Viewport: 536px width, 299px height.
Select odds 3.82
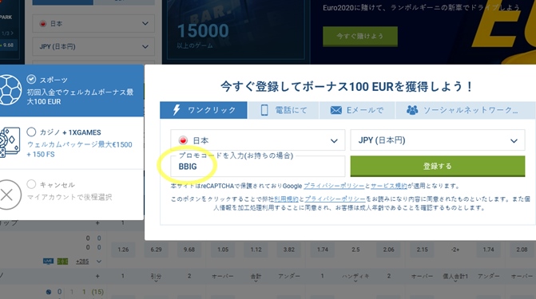coord(289,250)
